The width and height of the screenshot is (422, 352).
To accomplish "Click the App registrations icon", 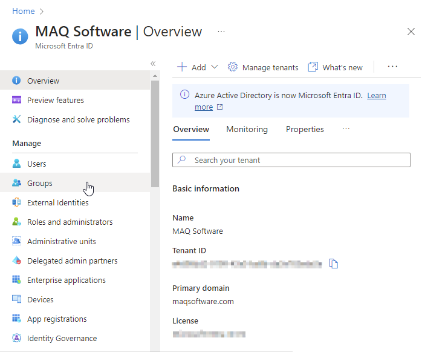I will pyautogui.click(x=16, y=319).
